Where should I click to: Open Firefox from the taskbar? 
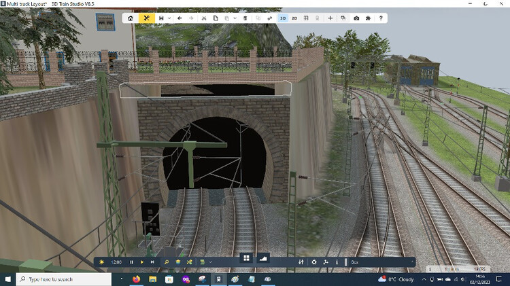pos(136,279)
